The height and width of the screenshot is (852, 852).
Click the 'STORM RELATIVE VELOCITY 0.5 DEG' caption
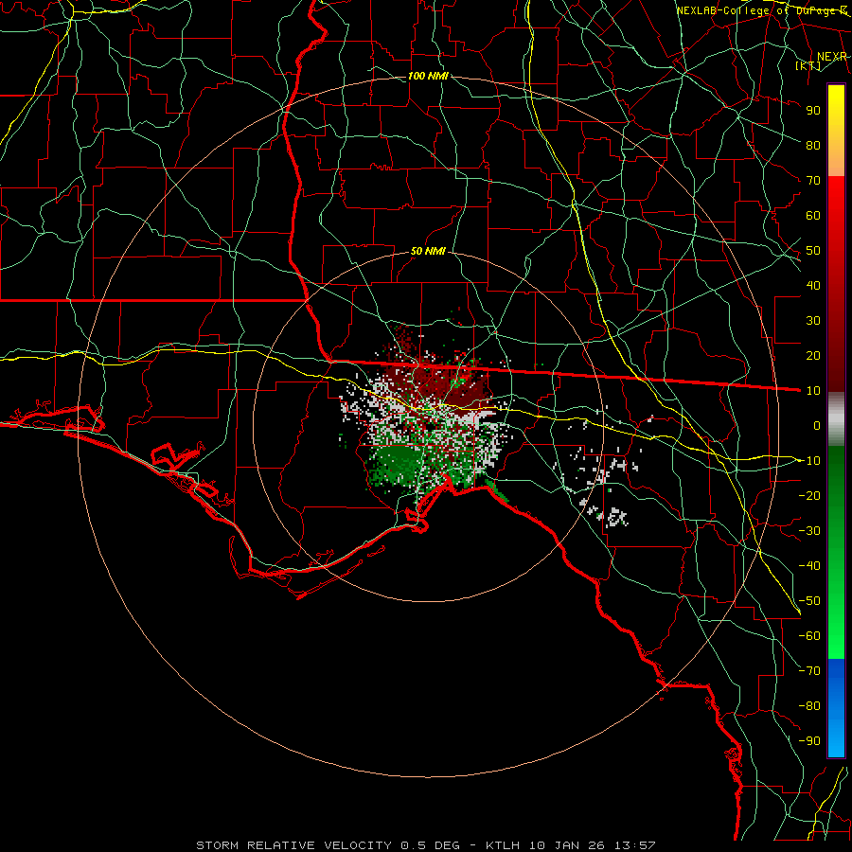[x=328, y=845]
